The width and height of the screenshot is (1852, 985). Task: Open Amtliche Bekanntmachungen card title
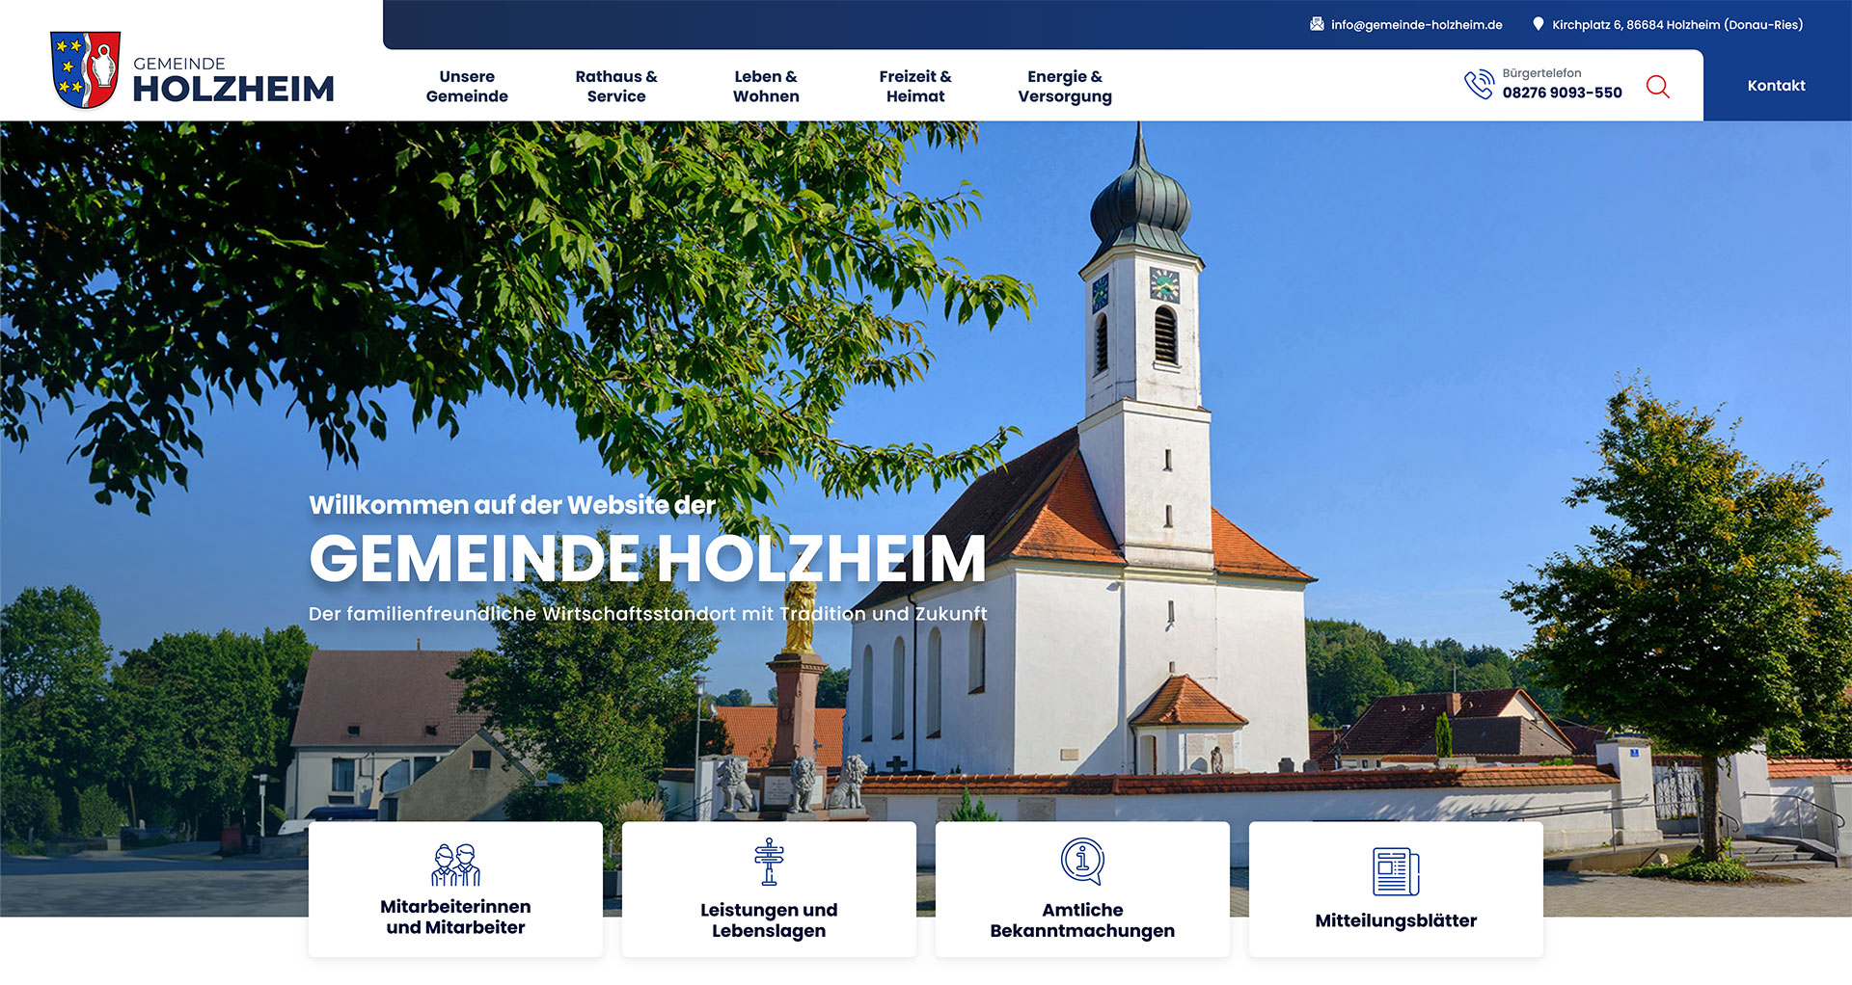1082,920
